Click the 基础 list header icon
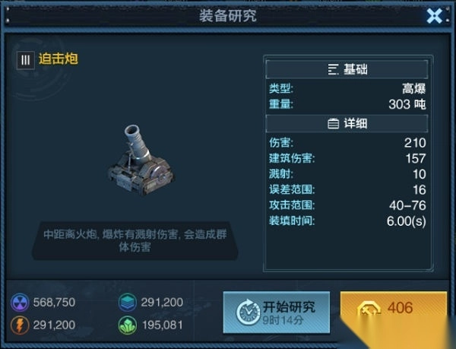 (x=333, y=69)
